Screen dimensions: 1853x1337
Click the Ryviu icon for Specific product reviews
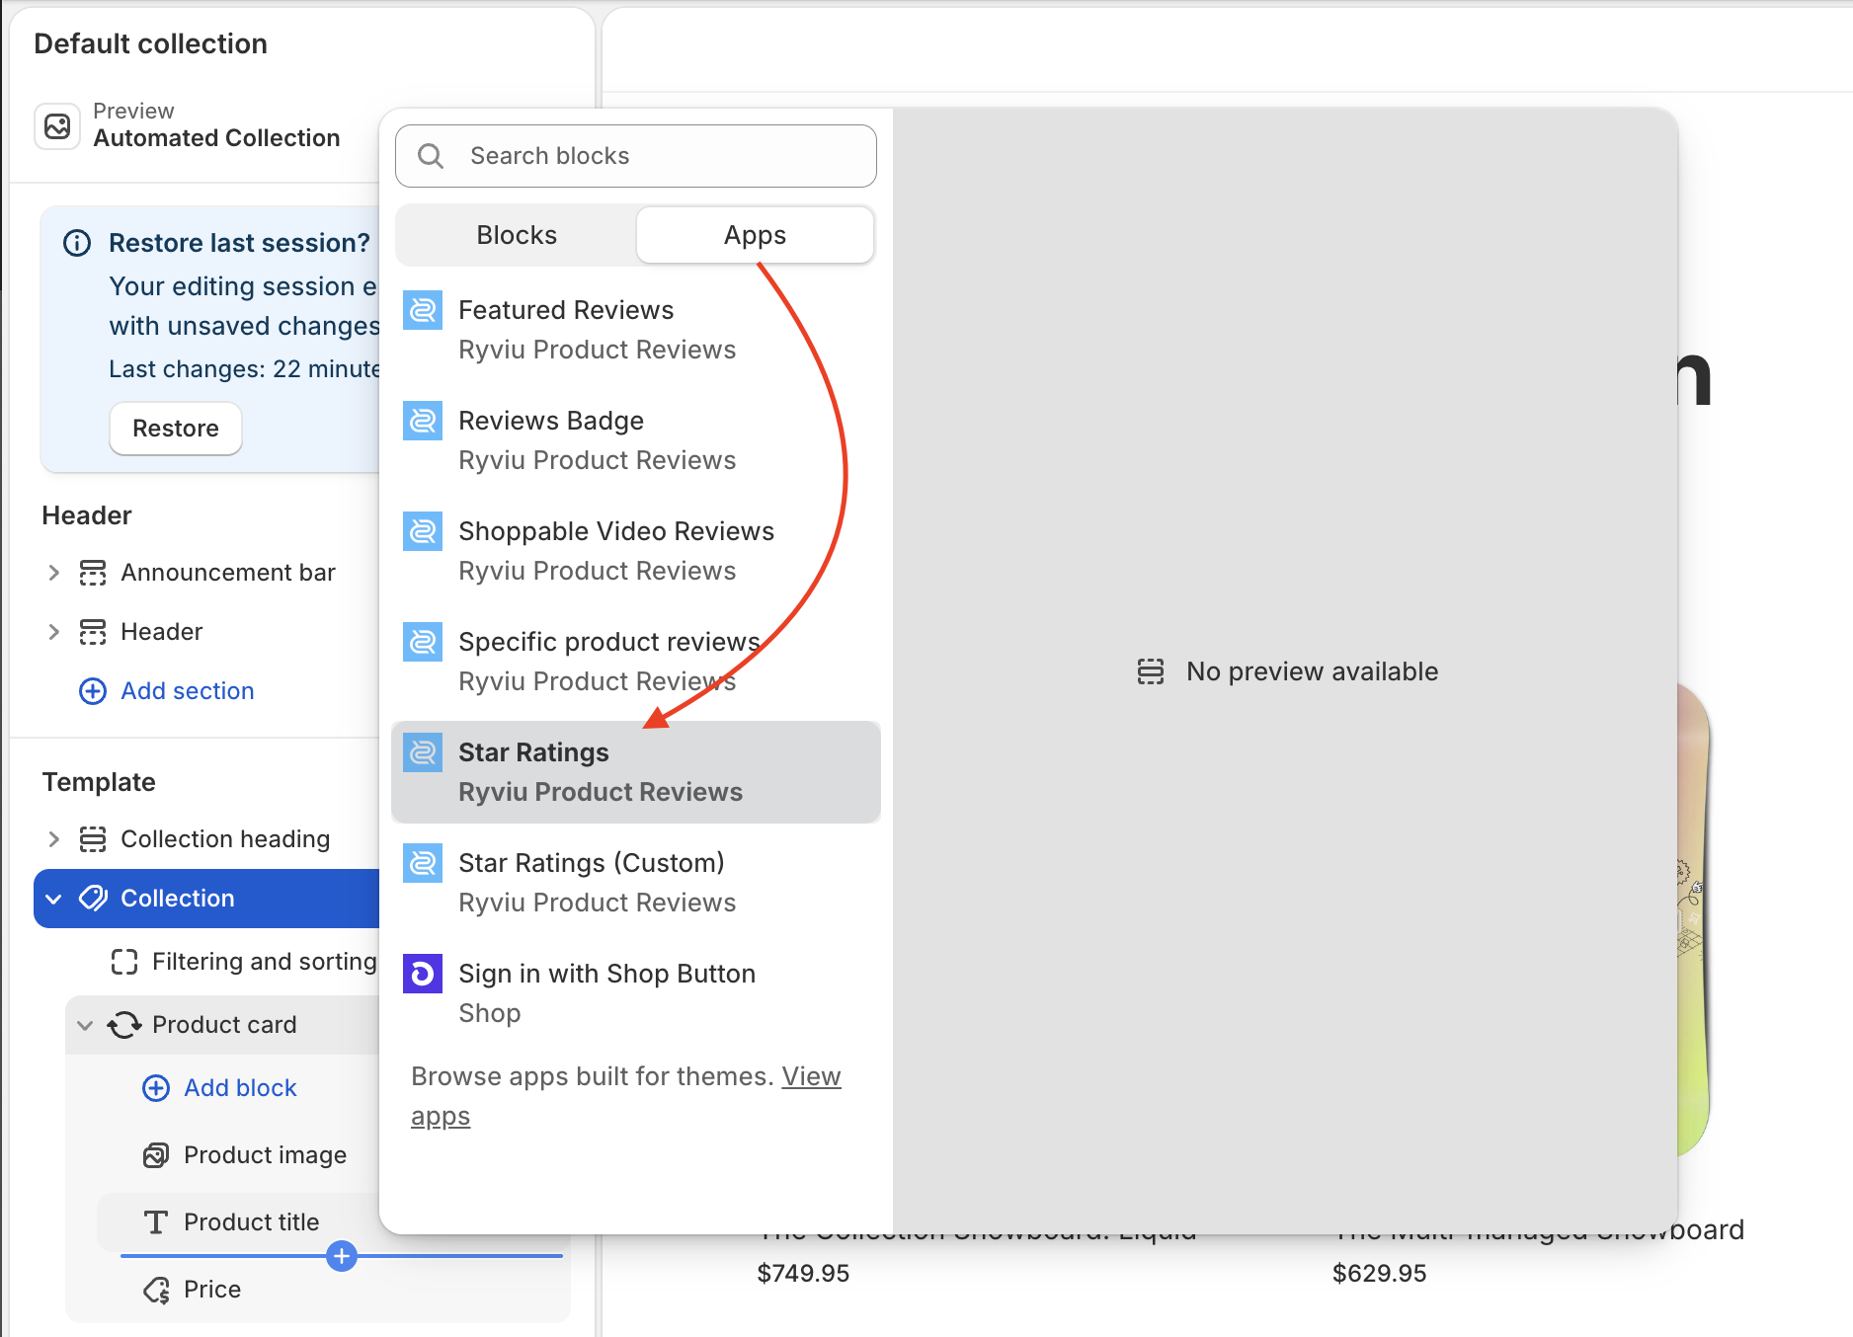point(423,643)
